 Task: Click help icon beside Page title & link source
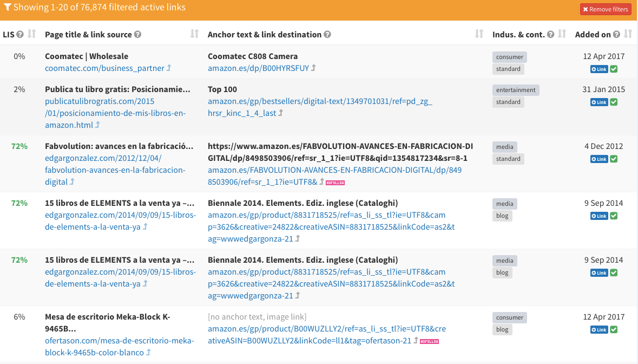point(137,35)
